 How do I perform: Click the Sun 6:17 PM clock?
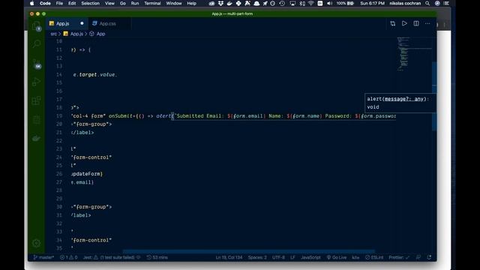[372, 3]
